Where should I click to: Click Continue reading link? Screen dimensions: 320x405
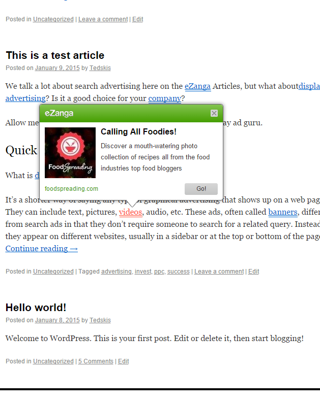(42, 249)
